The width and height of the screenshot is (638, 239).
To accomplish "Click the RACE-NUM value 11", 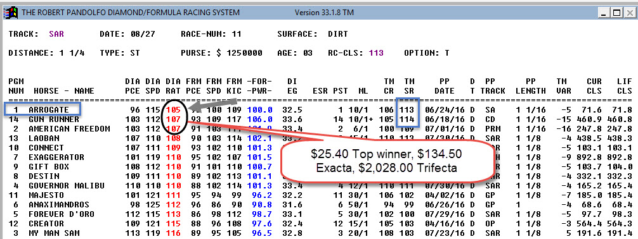I will point(237,35).
